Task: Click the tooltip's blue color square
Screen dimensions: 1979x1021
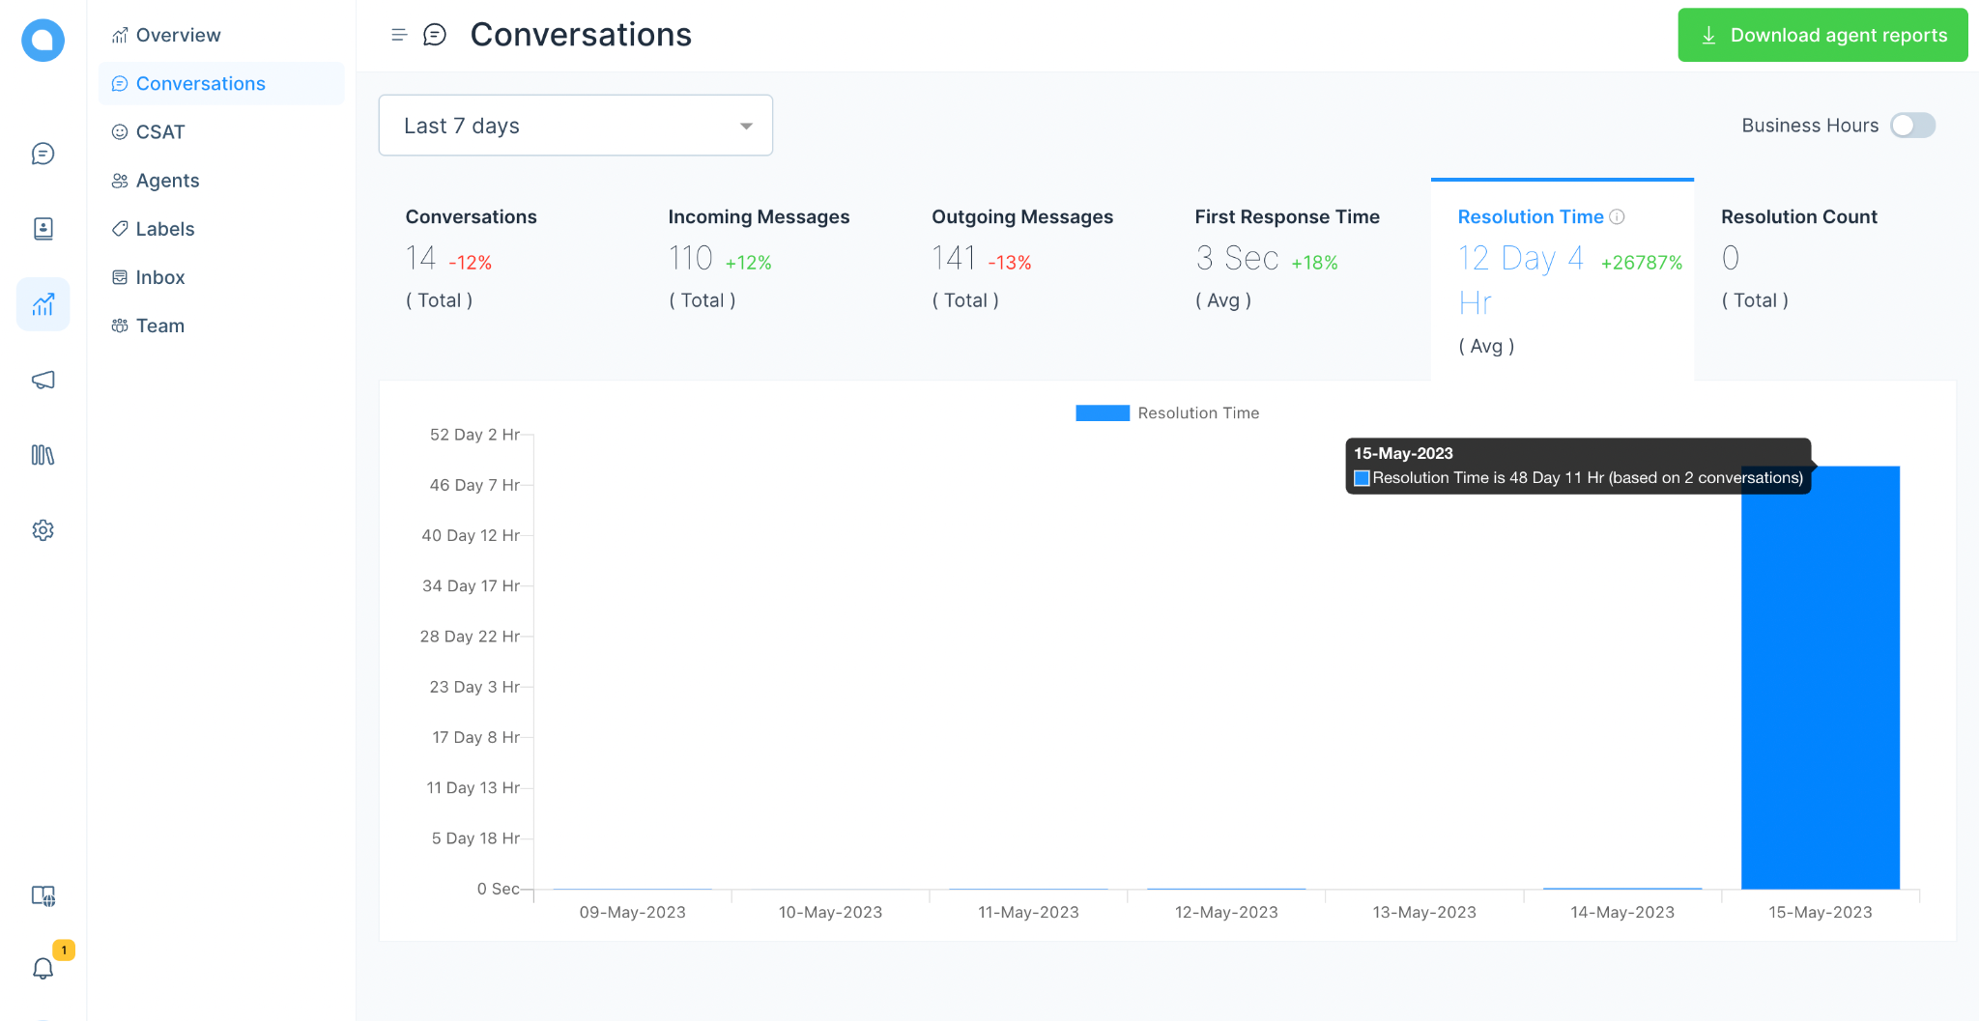Action: pyautogui.click(x=1362, y=478)
